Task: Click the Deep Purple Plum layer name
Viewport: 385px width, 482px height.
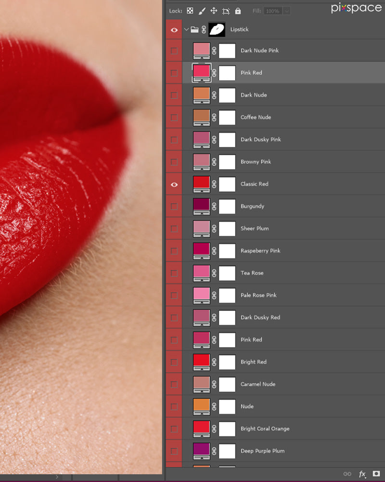Action: point(262,451)
